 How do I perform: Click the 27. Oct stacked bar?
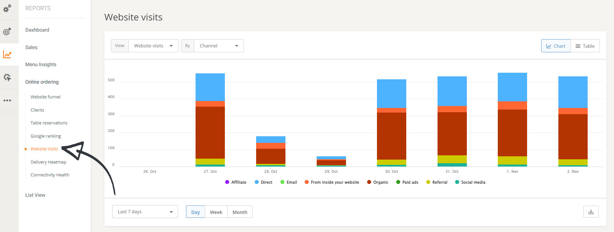pos(210,132)
